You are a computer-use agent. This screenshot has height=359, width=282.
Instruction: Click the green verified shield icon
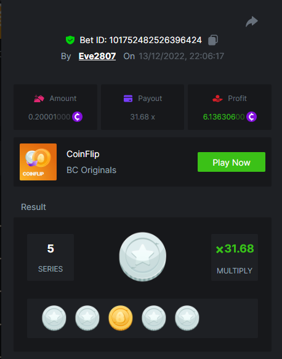pos(70,40)
